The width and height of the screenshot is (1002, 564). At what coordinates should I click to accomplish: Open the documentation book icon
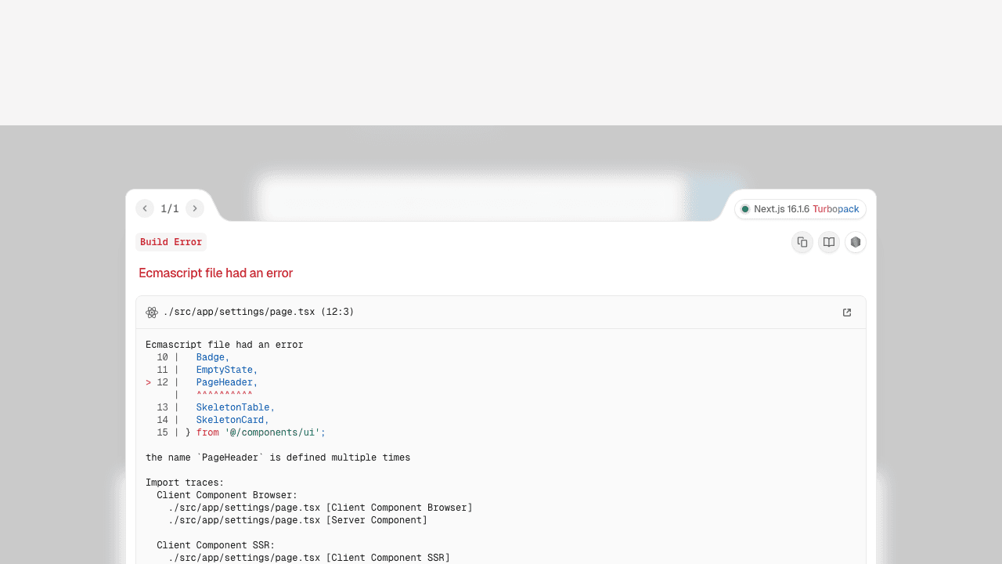(x=829, y=242)
